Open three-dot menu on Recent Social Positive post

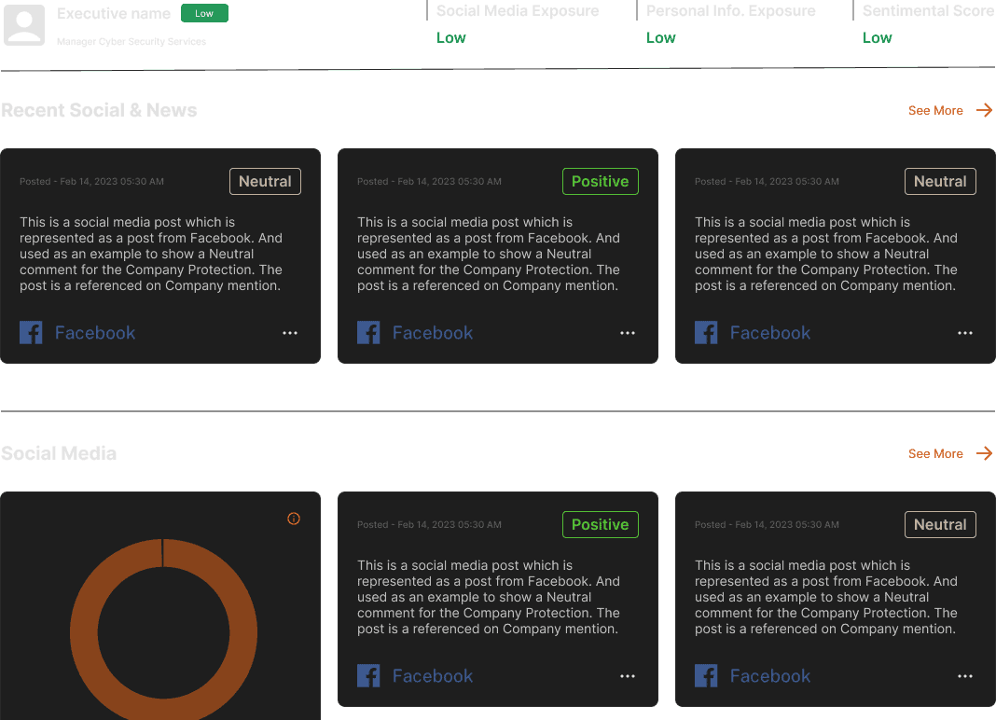tap(628, 333)
